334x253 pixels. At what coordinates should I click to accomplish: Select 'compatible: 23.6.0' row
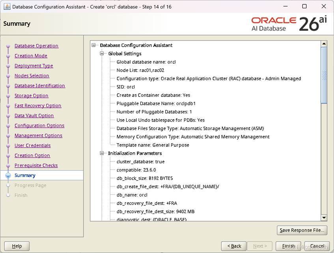[136, 170]
